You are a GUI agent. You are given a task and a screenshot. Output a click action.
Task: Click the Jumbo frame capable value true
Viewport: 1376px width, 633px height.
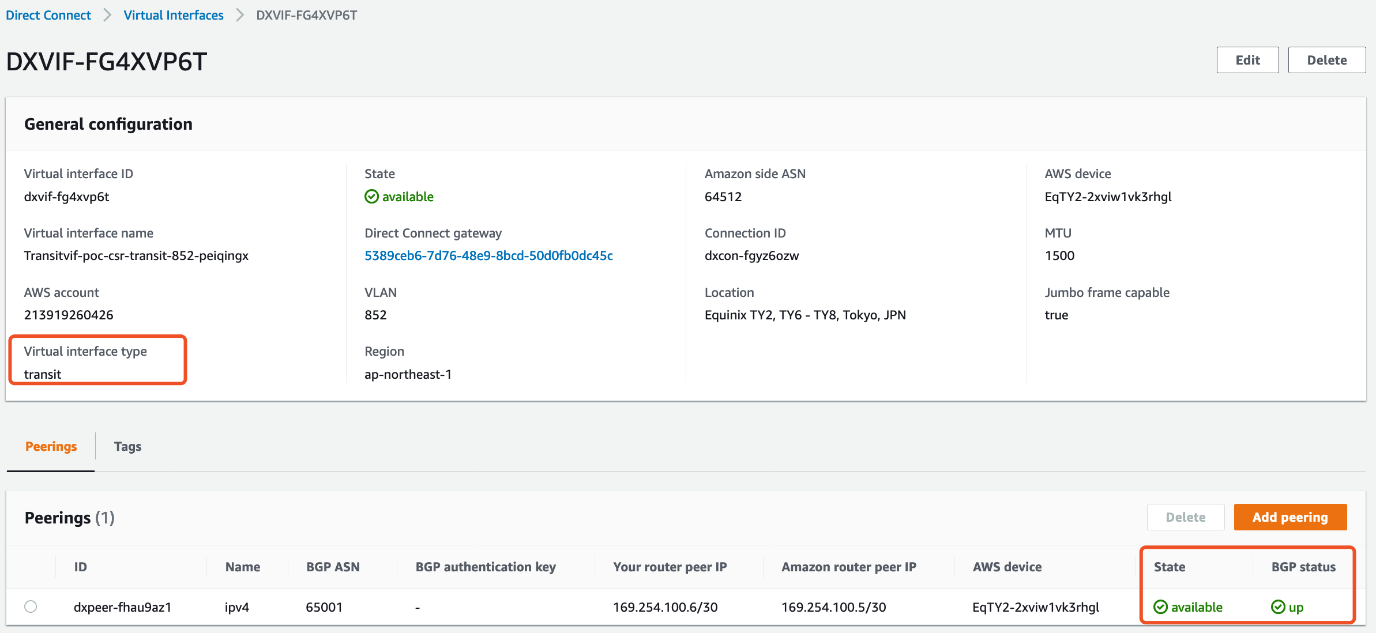tap(1057, 315)
